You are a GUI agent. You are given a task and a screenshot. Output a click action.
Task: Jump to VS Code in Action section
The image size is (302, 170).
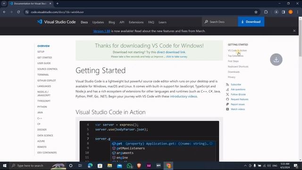pyautogui.click(x=237, y=51)
